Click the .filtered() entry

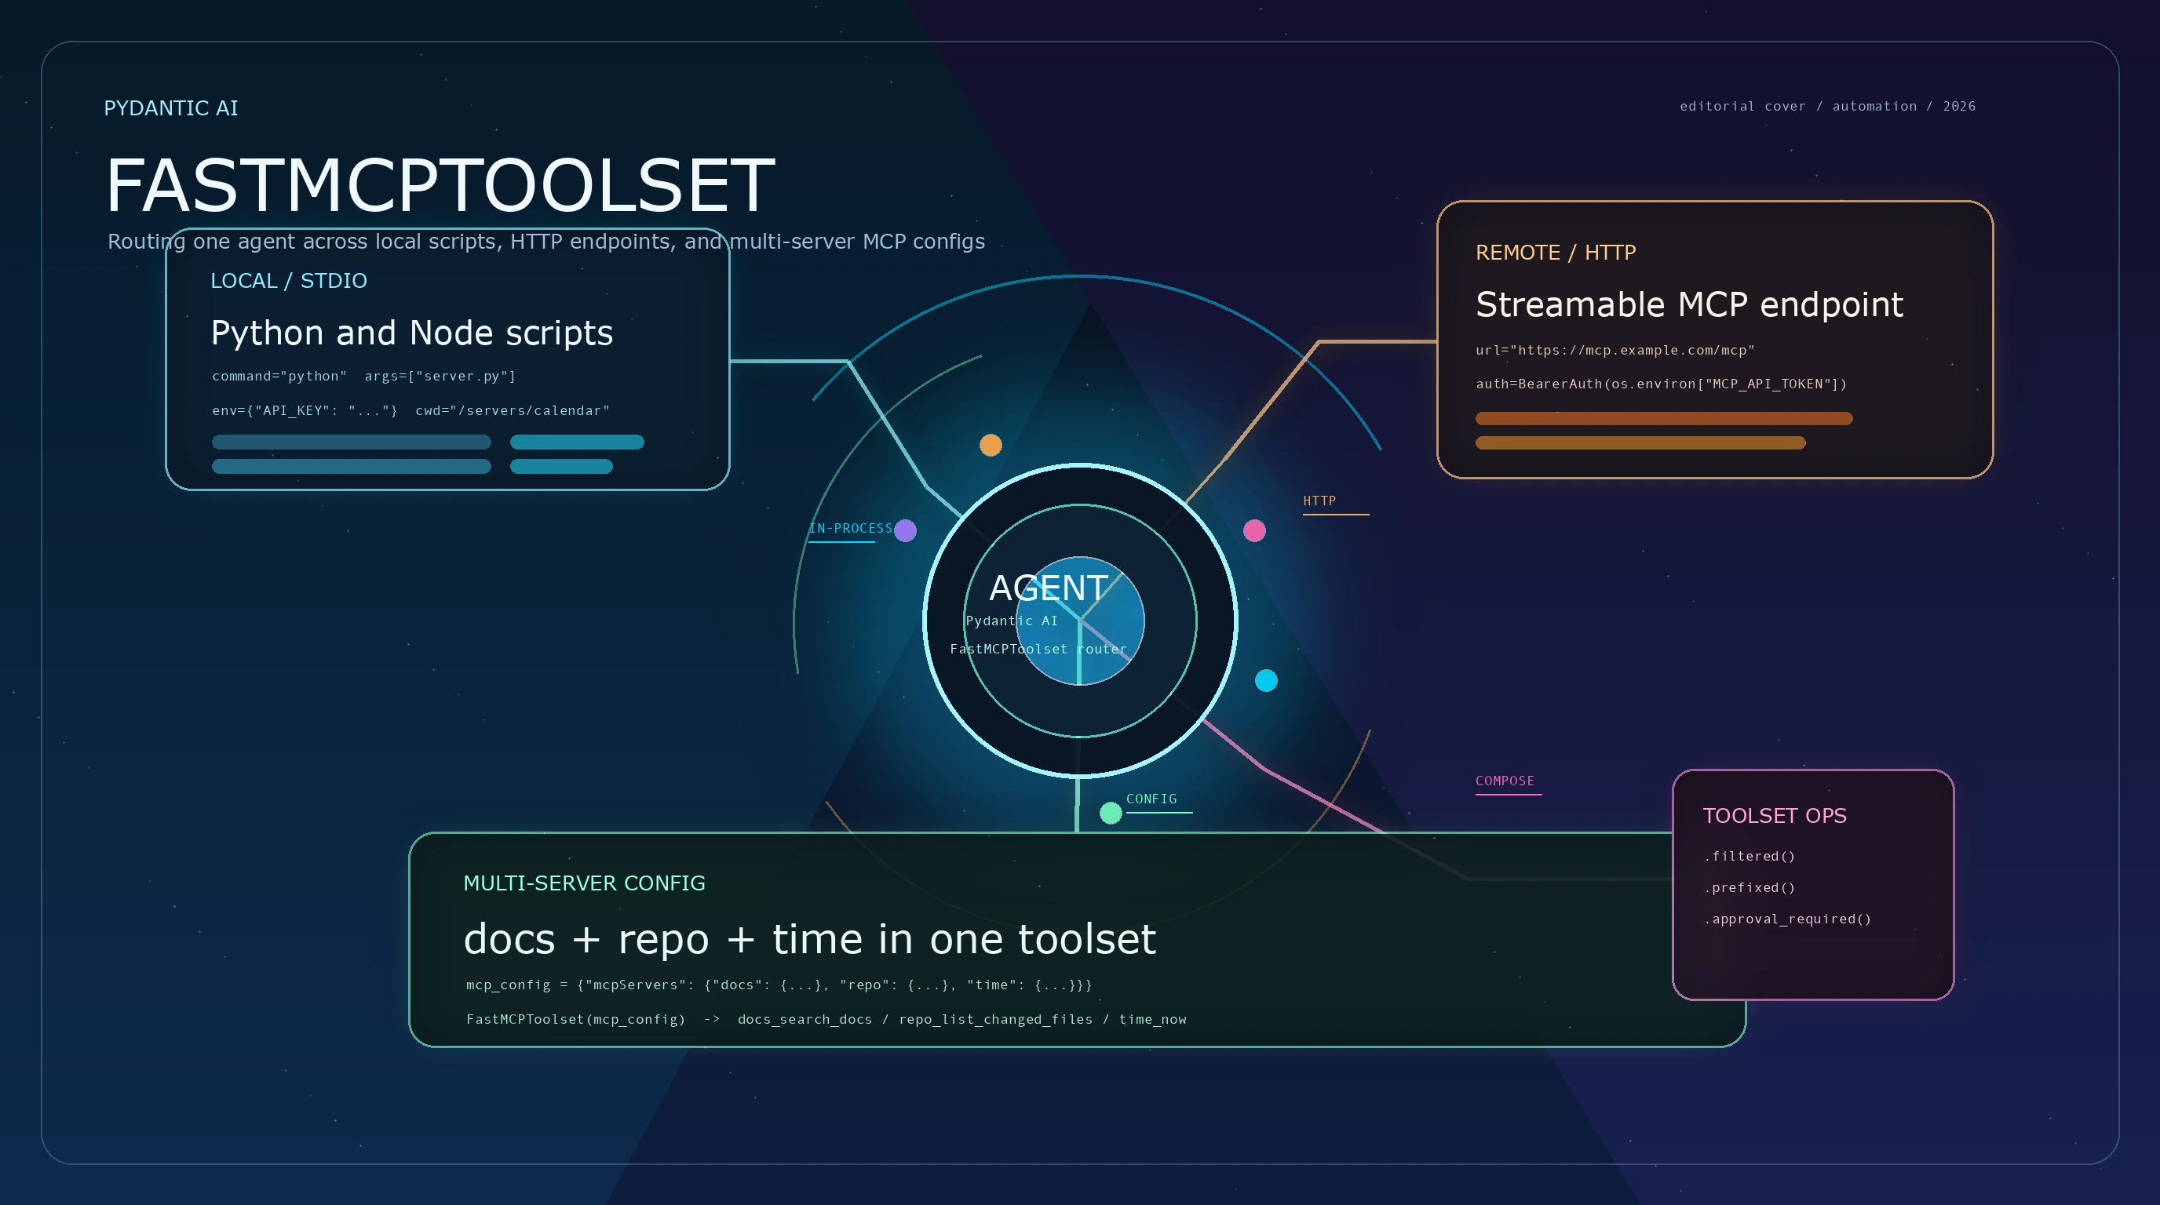click(1750, 856)
